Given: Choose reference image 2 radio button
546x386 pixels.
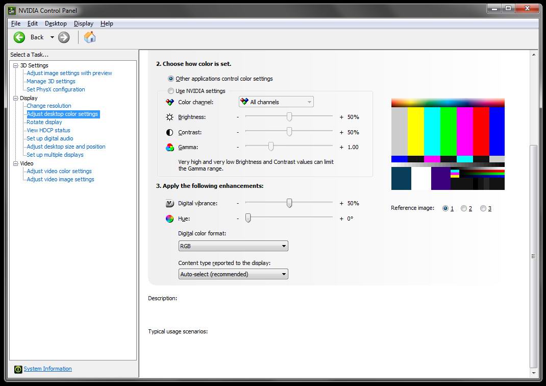Looking at the screenshot, I should [464, 208].
